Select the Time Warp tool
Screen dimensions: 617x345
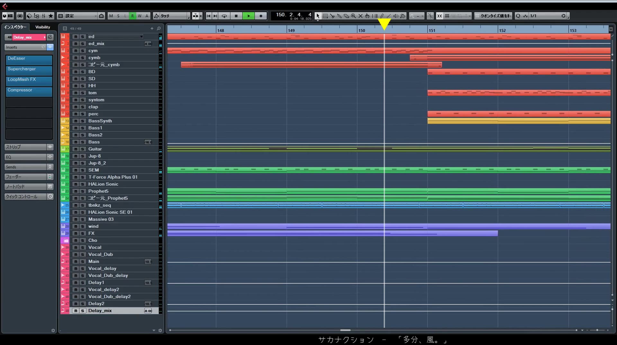375,16
